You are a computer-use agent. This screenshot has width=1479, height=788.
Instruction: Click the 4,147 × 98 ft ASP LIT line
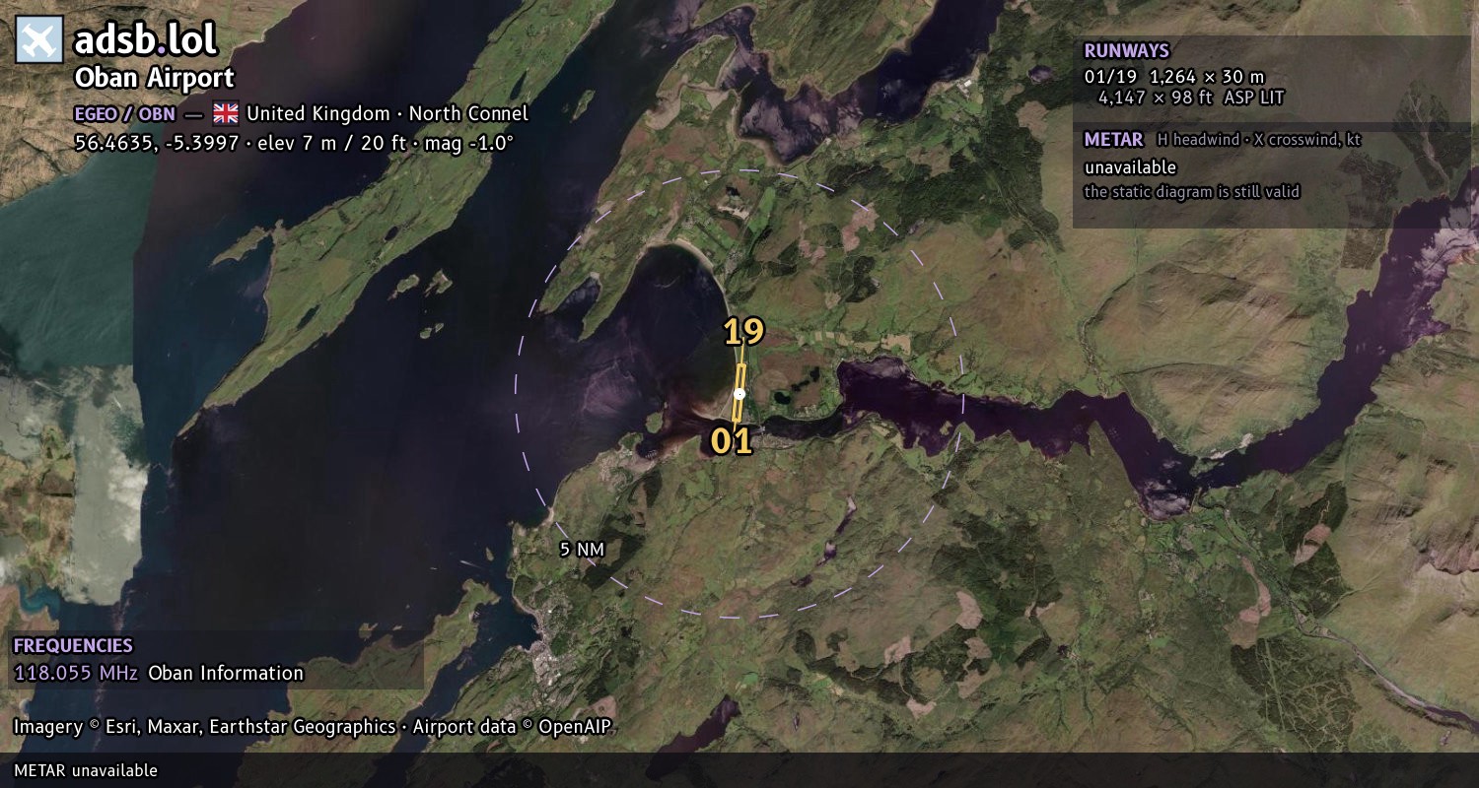1191,98
